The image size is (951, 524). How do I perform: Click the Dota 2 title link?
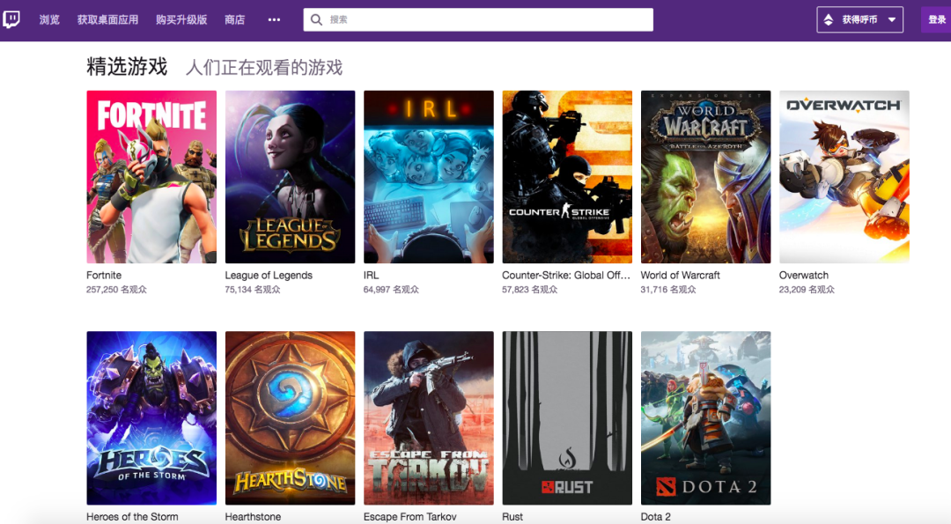coord(656,517)
